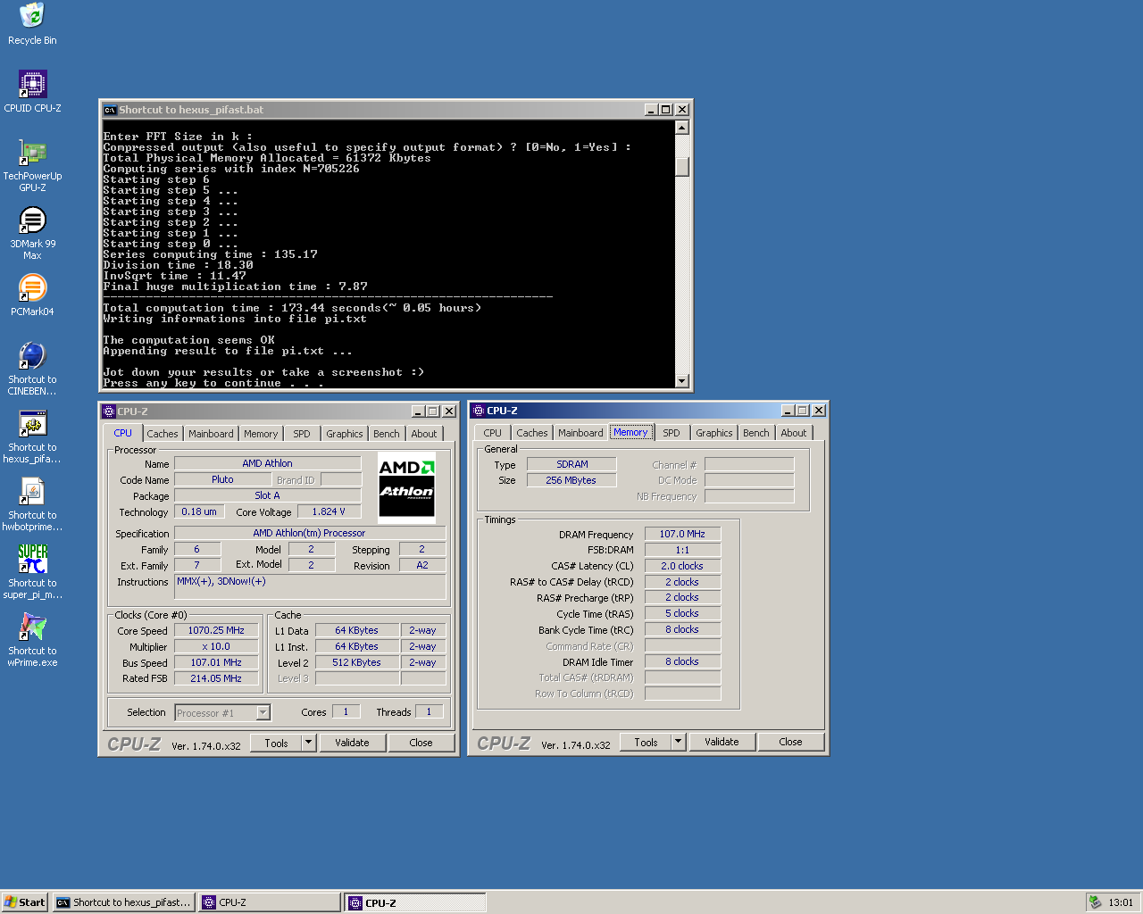Open the 3DMark 99 Max desktop icon

click(x=32, y=233)
